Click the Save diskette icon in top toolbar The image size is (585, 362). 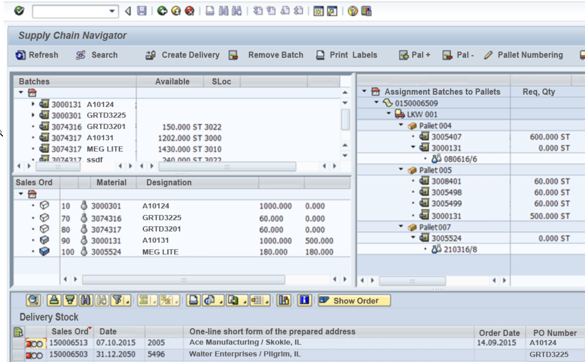(x=142, y=11)
